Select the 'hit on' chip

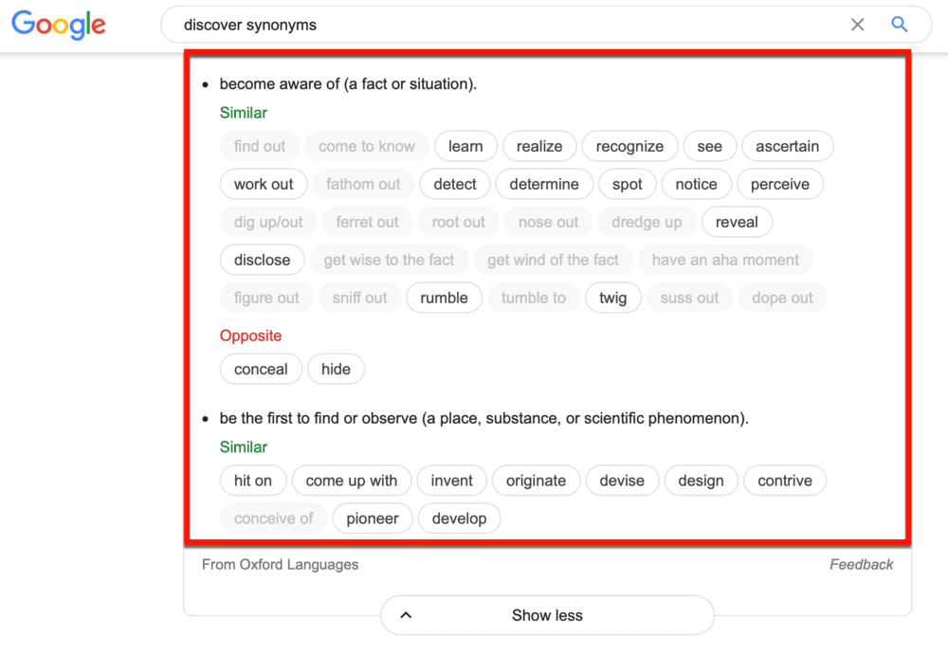pos(253,481)
